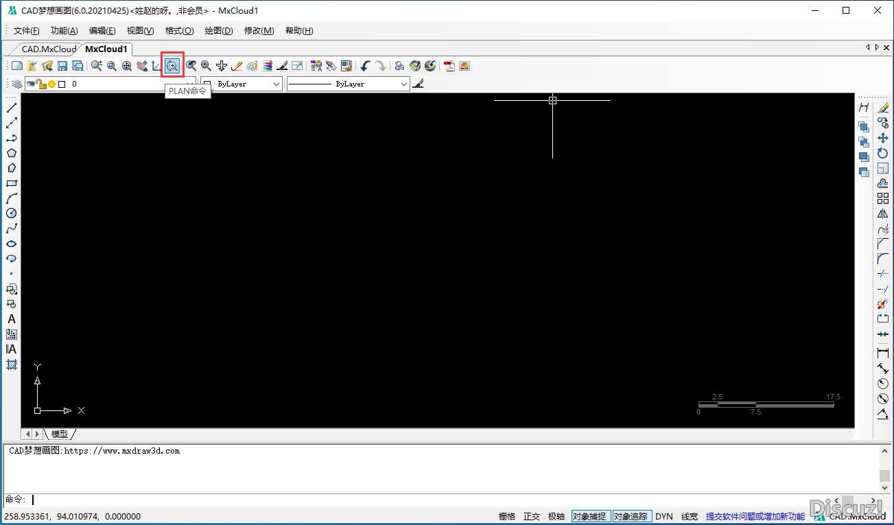Toggle DYN dynamic input

click(664, 516)
